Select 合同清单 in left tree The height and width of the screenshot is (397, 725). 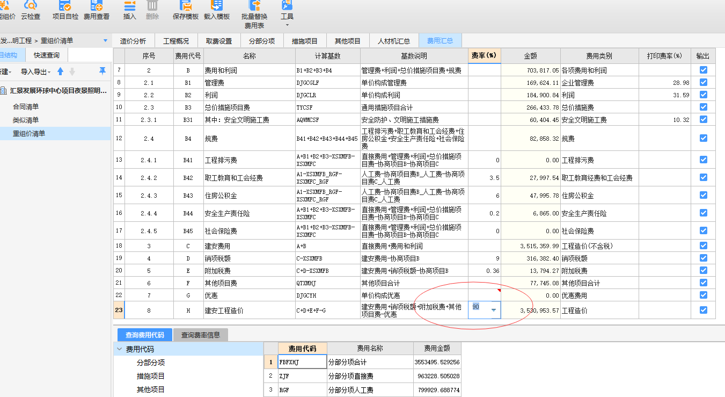26,106
